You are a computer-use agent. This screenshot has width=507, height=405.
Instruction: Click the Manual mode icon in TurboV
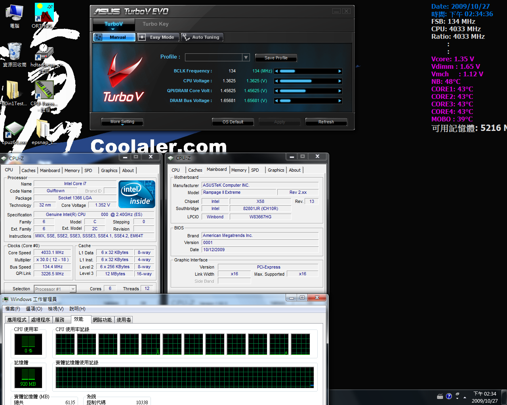coord(99,37)
